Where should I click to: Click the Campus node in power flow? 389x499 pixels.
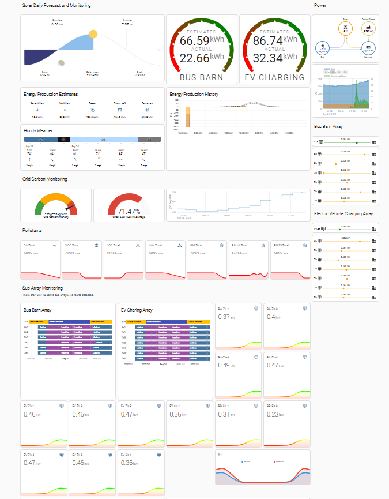368,48
